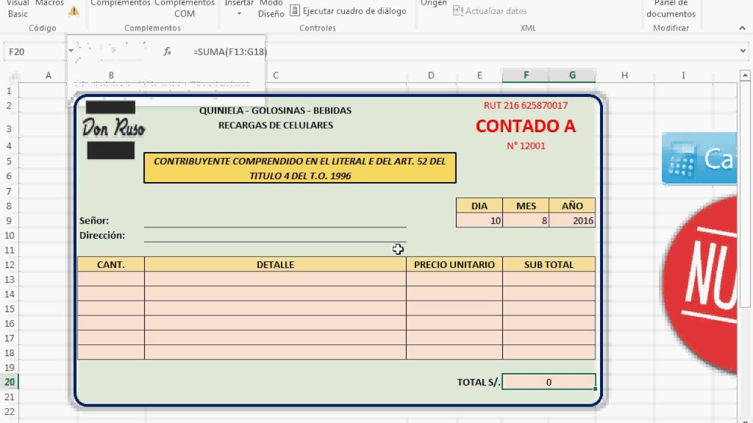Open the Macros button
The image size is (753, 423).
coord(49,4)
